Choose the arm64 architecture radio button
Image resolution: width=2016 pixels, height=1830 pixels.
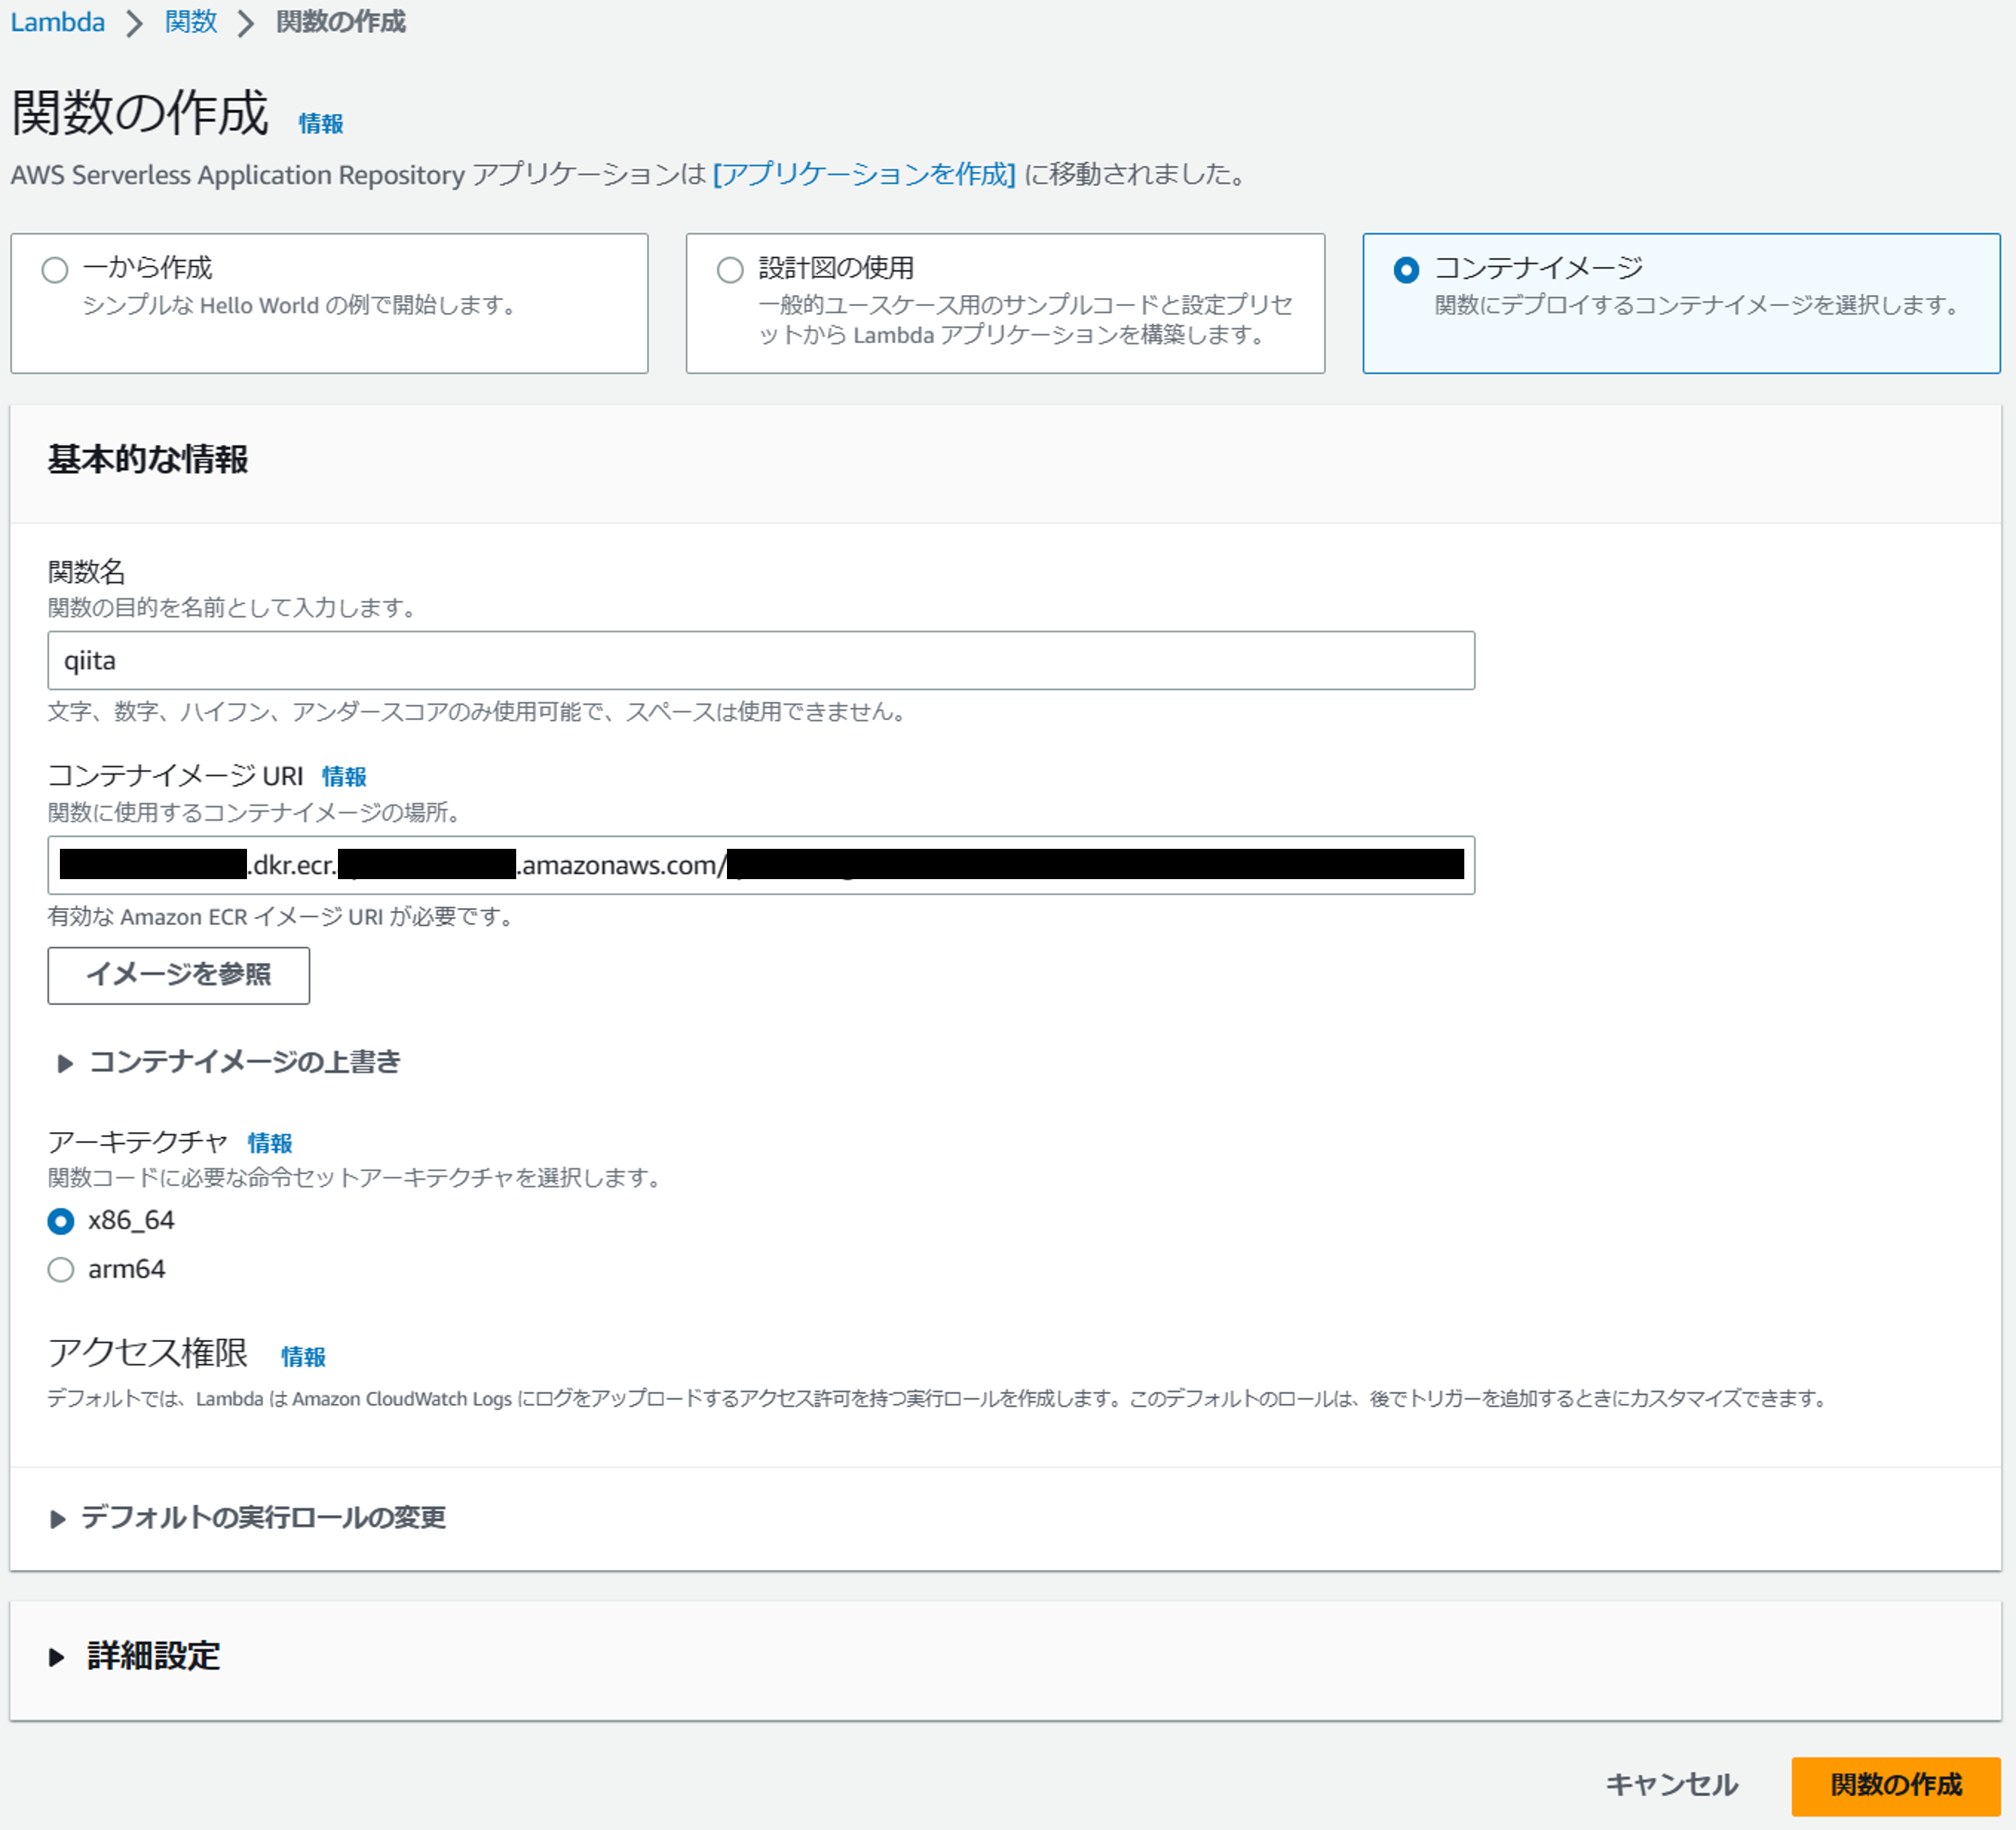tap(61, 1270)
